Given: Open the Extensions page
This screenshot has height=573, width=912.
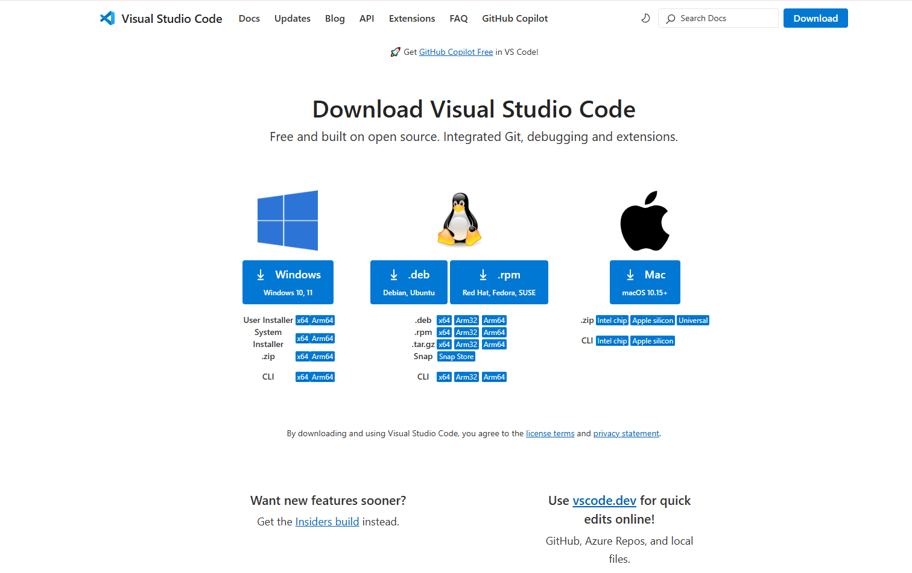Looking at the screenshot, I should pyautogui.click(x=412, y=18).
